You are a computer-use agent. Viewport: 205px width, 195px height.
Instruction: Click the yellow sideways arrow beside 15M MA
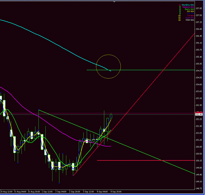180,20
